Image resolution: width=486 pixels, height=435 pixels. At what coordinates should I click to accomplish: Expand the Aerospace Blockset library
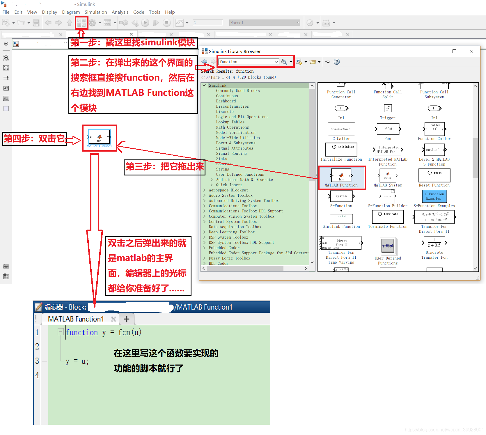(204, 190)
